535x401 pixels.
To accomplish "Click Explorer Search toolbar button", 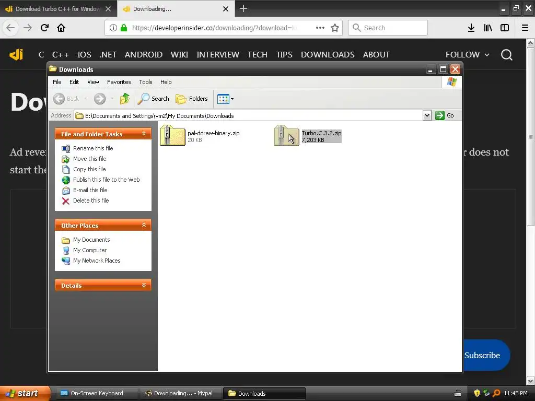I will tap(154, 99).
